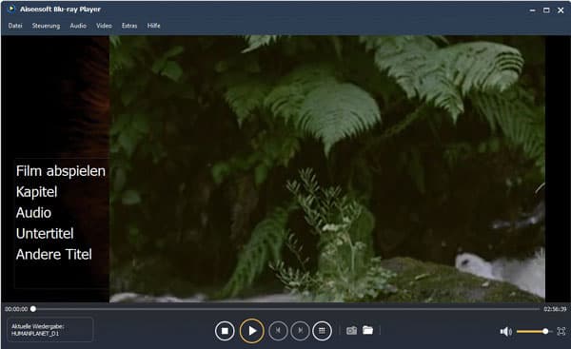The width and height of the screenshot is (571, 349).
Task: Choose Kapitel in the disc menu
Action: pyautogui.click(x=37, y=192)
